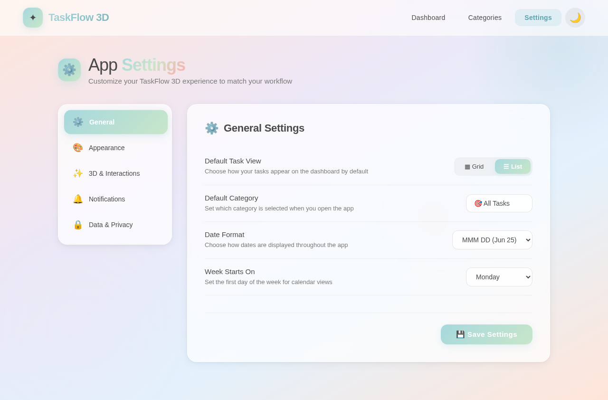Select the General section in the sidebar
Screen dimensions: 608x400
pos(115,122)
